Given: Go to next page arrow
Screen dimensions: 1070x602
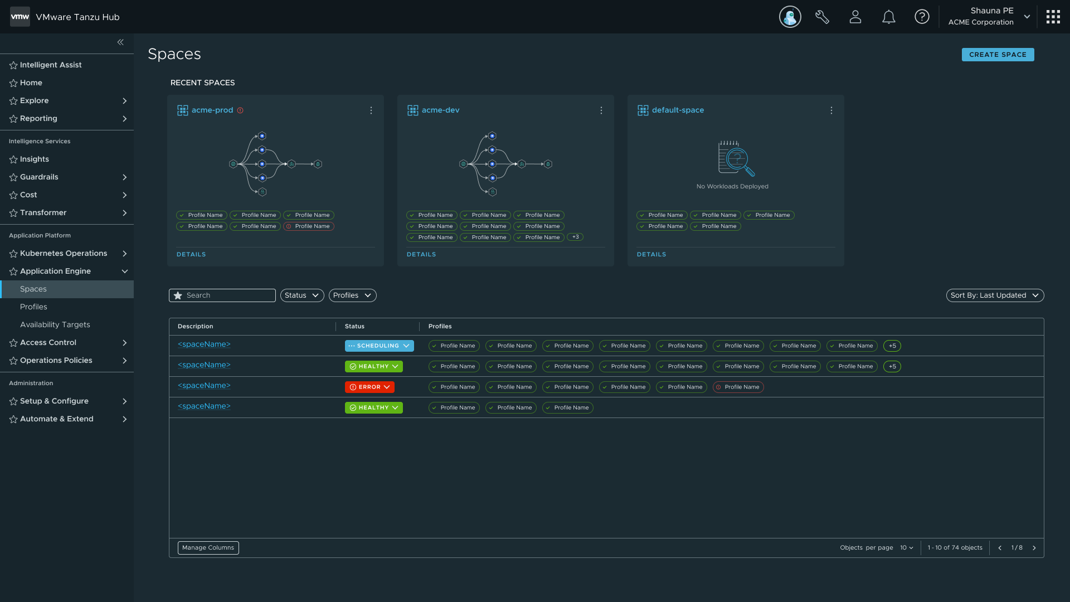Looking at the screenshot, I should (1034, 548).
